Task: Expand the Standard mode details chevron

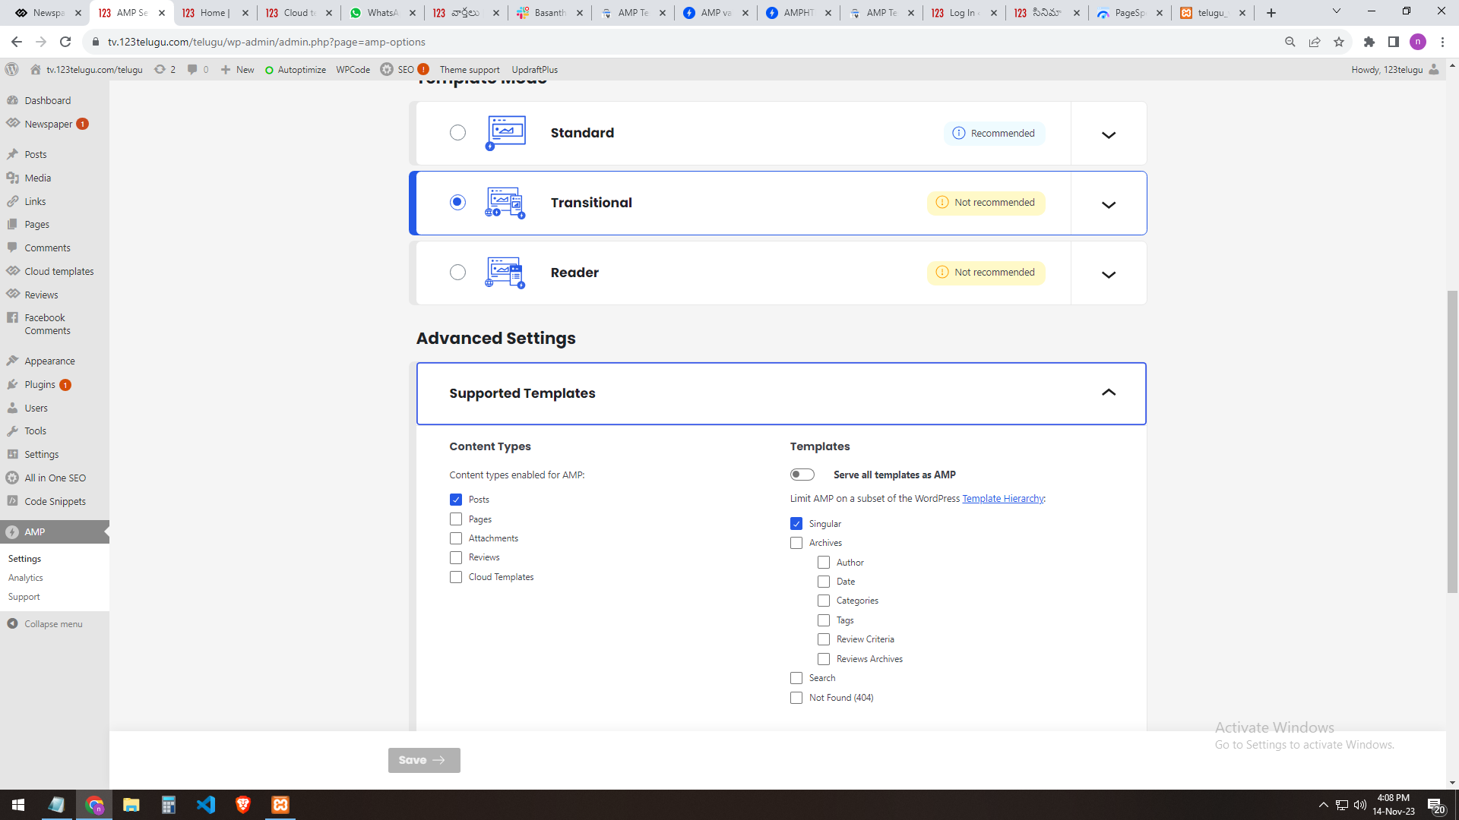Action: point(1109,134)
